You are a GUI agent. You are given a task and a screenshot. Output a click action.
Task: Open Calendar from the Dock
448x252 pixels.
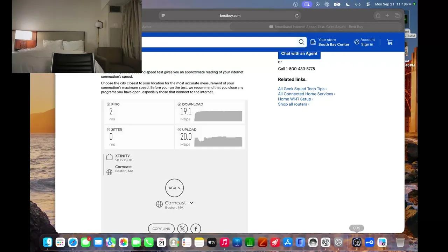pos(161,242)
